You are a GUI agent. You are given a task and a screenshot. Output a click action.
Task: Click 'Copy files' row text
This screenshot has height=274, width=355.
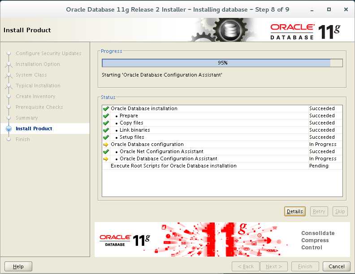tap(131, 123)
